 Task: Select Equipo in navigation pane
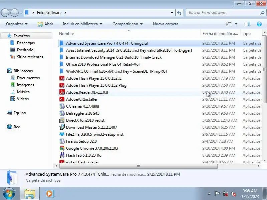[x=20, y=113]
